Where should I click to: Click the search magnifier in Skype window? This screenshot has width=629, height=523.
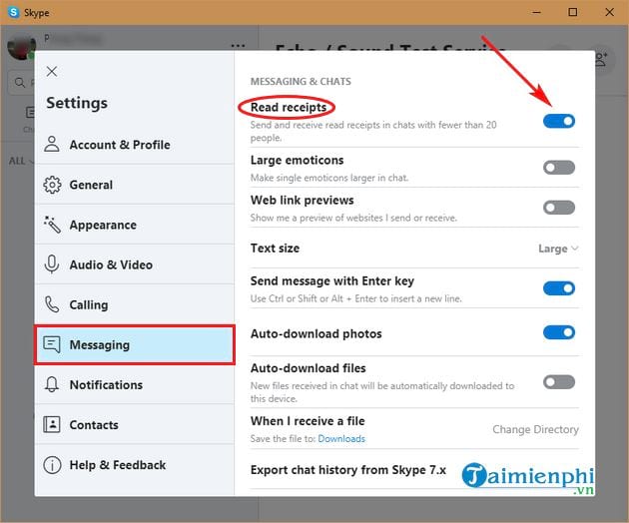19,83
